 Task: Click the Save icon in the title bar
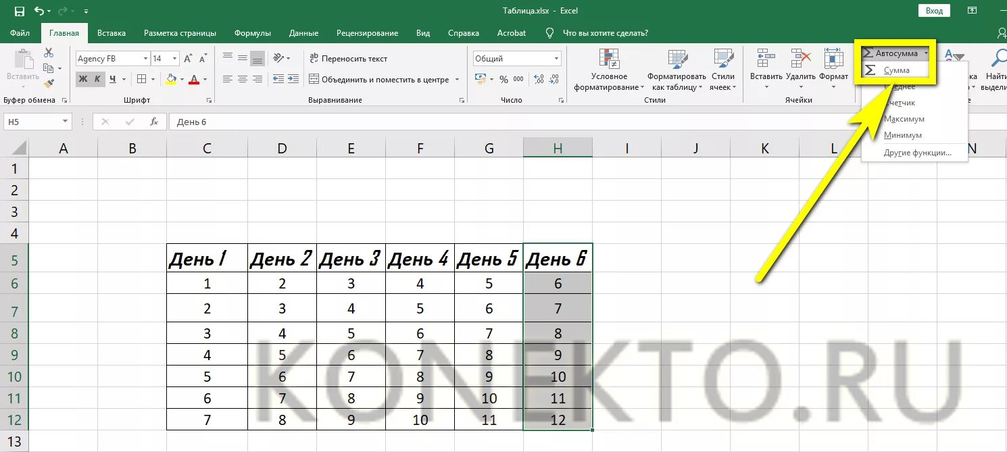(19, 11)
